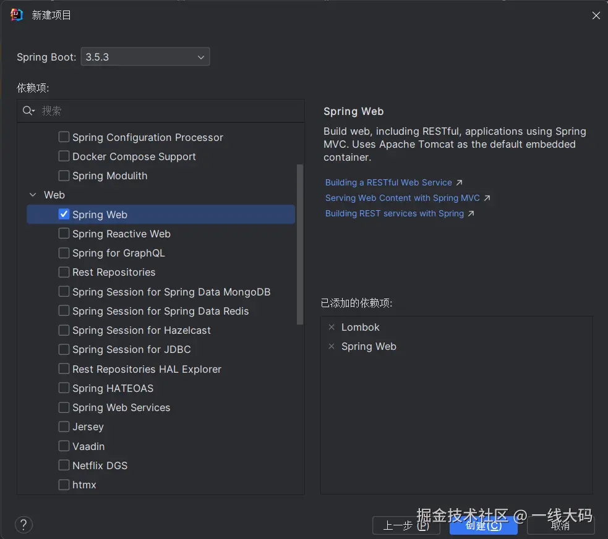This screenshot has width=608, height=539.
Task: Remove Lombok from added dependencies
Action: tap(332, 328)
